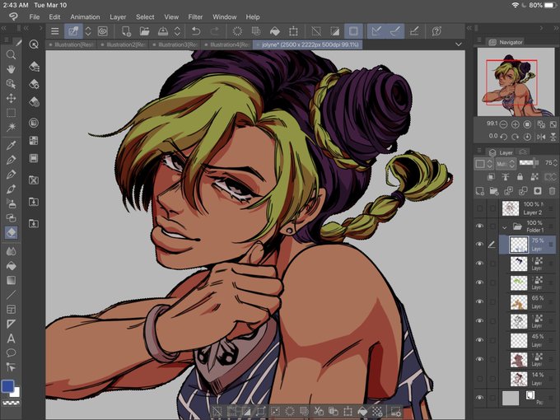Click Redo arrow in command bar

coord(215,31)
